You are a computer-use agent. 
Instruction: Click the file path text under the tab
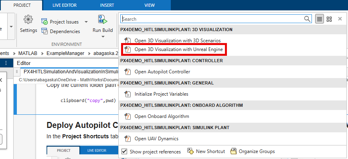68,80
